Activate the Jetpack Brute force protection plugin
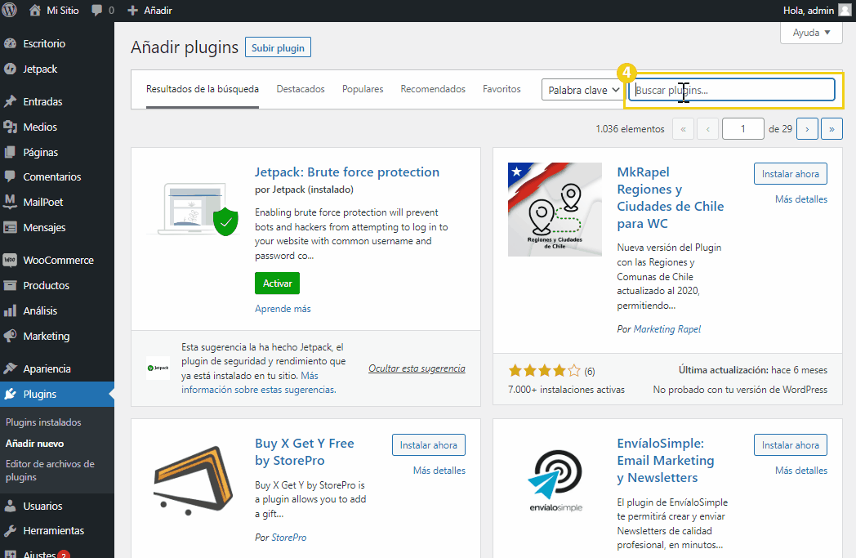This screenshot has height=558, width=856. pyautogui.click(x=278, y=283)
